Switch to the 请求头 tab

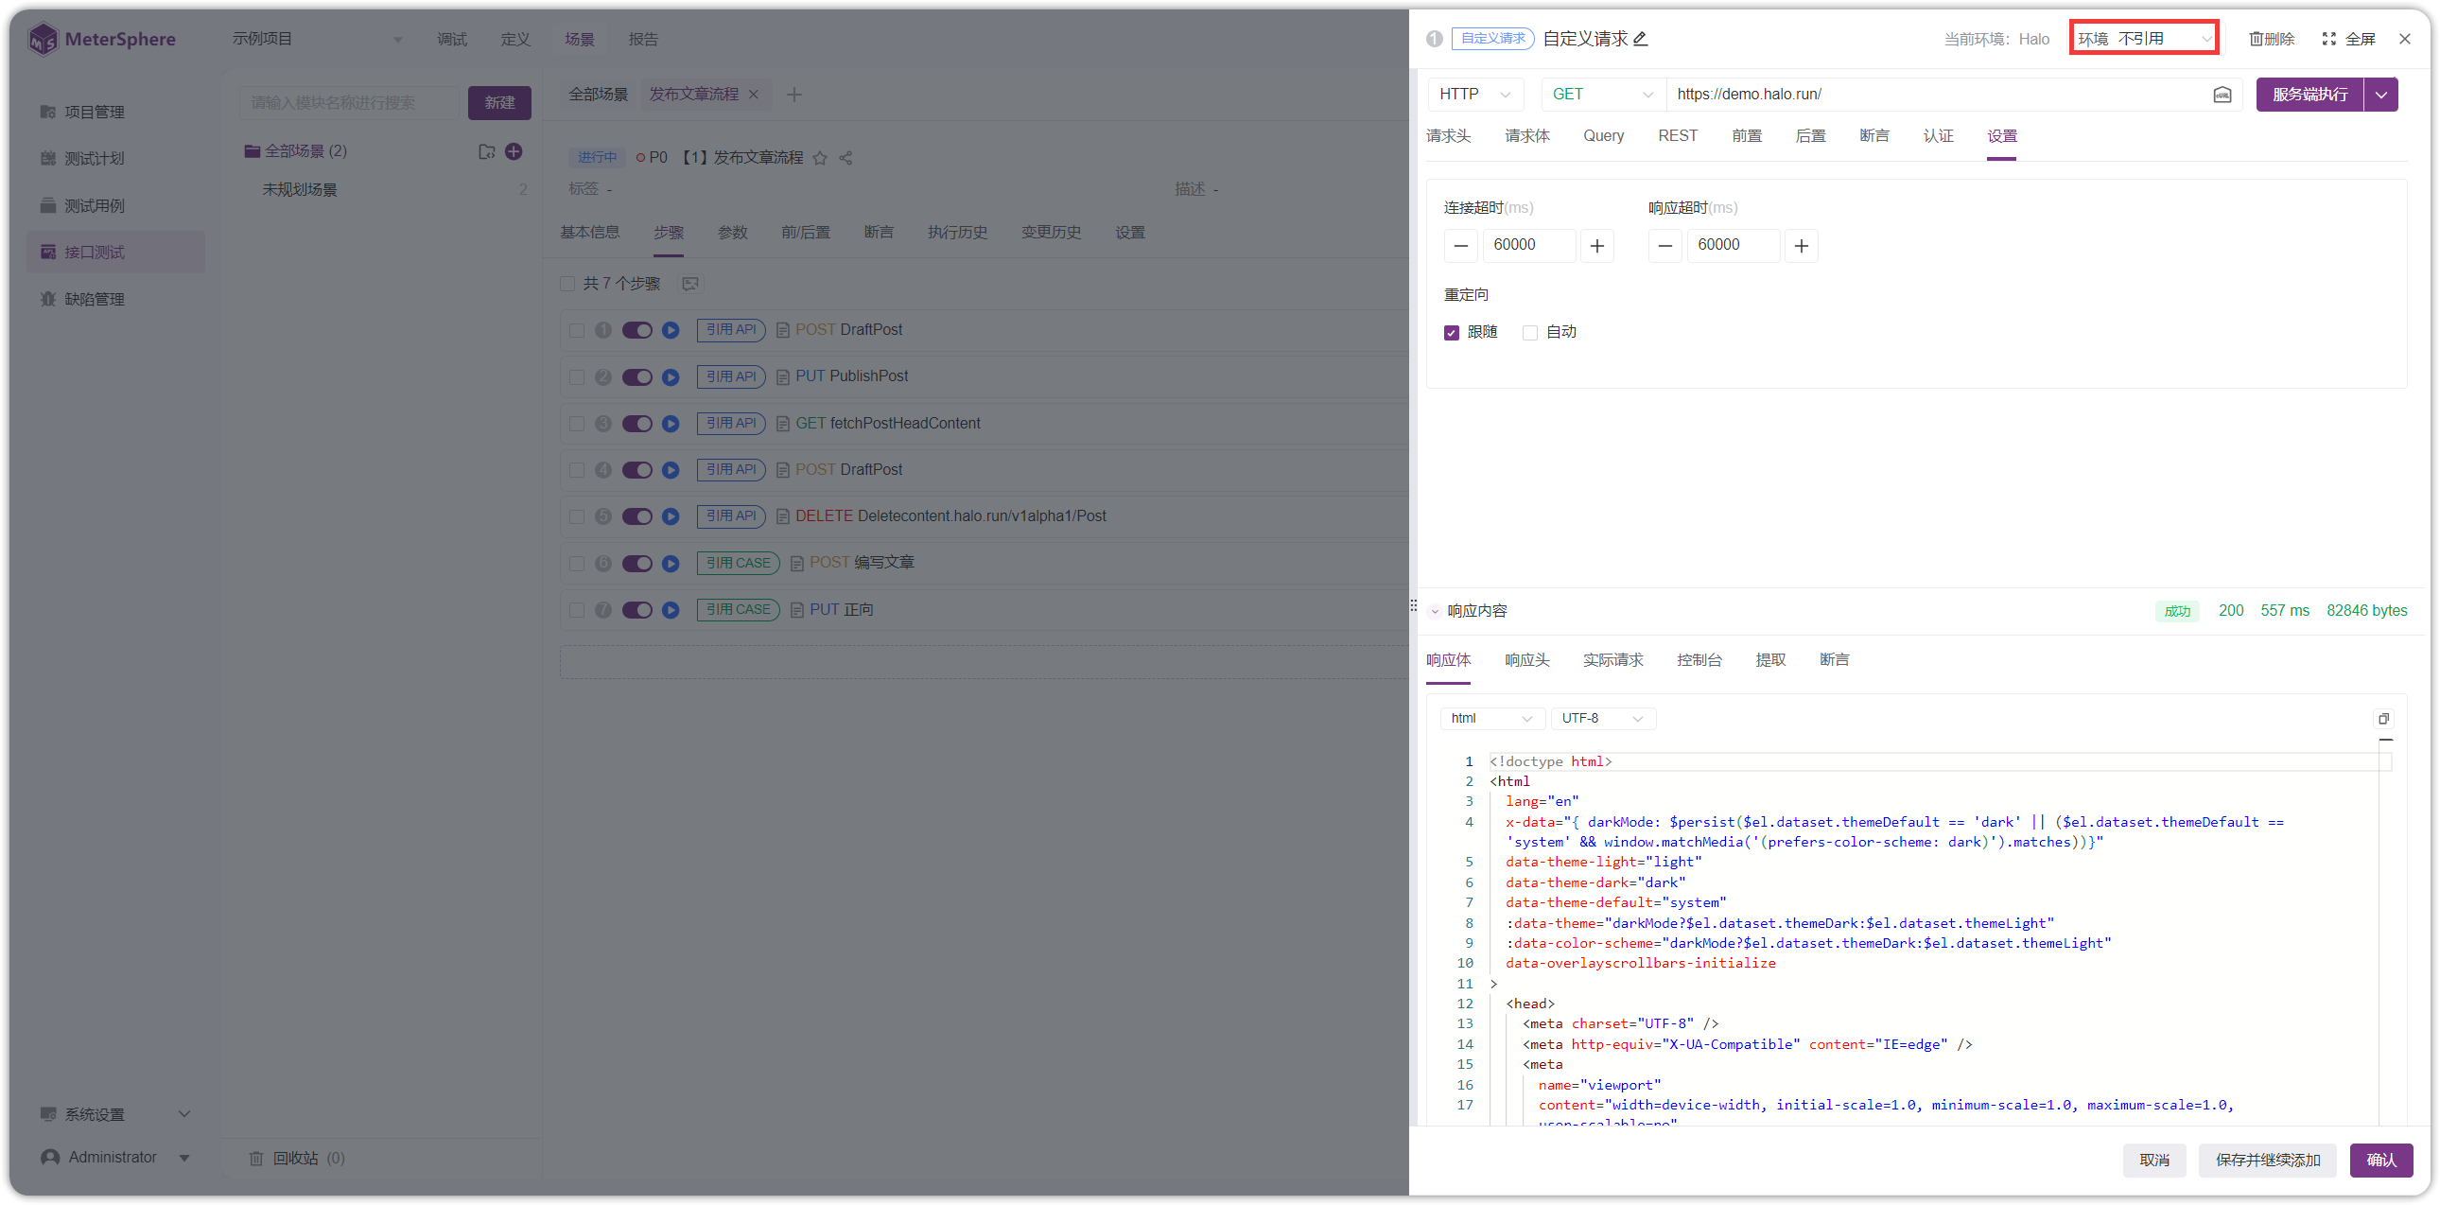tap(1448, 136)
